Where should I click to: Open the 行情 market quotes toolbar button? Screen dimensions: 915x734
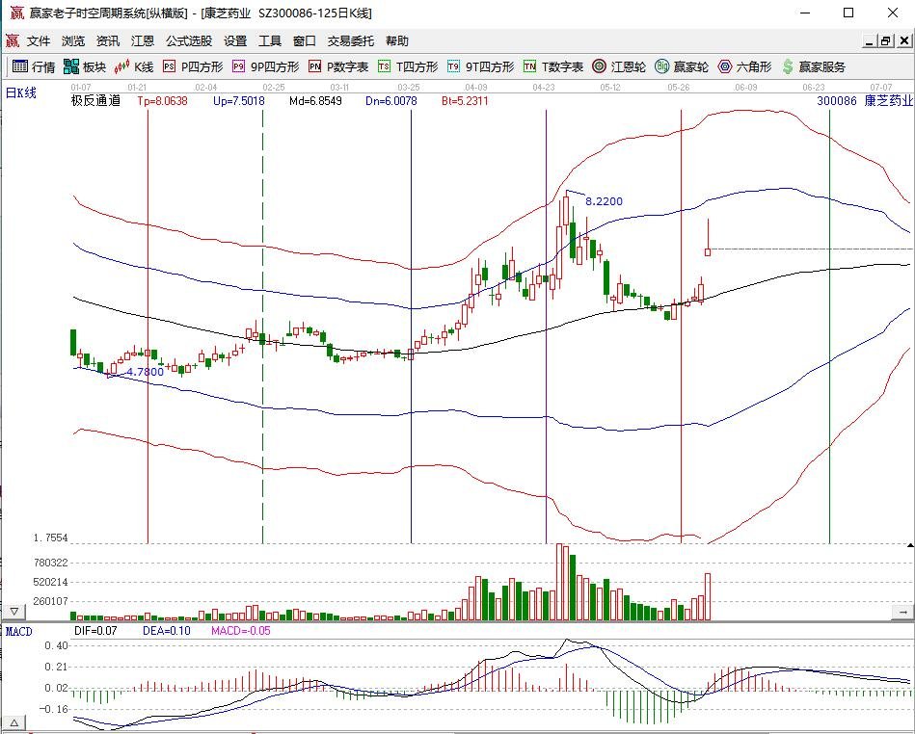[34, 66]
